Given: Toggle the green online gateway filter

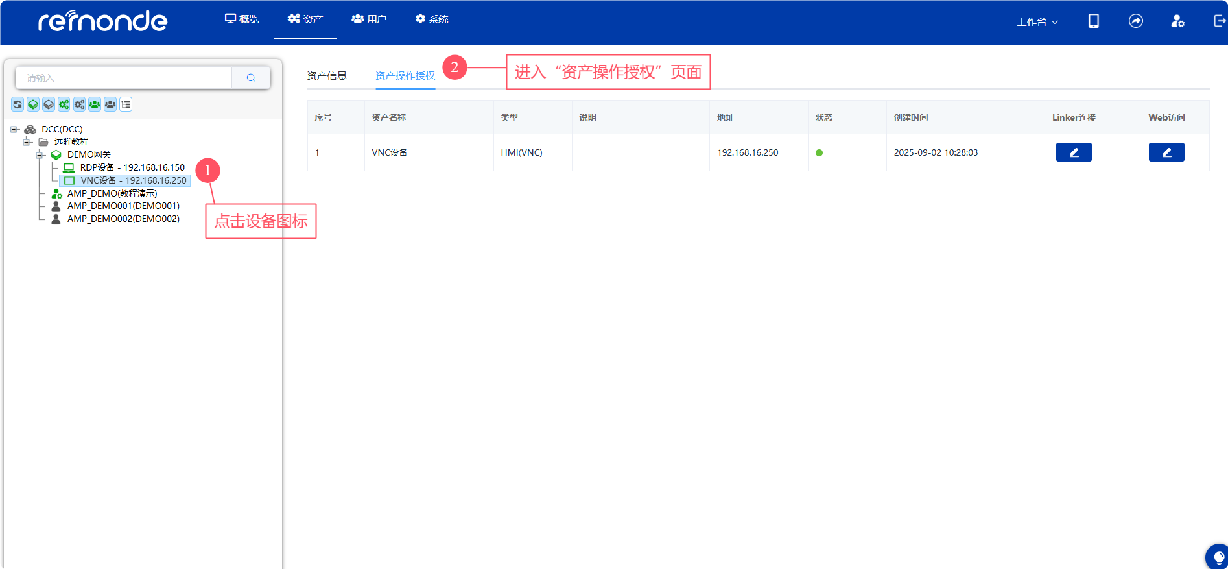Looking at the screenshot, I should [33, 104].
